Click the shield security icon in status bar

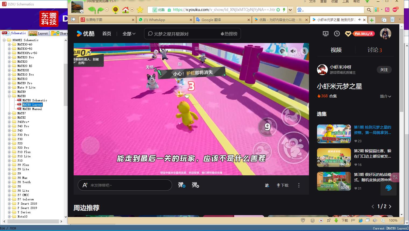coord(303,220)
